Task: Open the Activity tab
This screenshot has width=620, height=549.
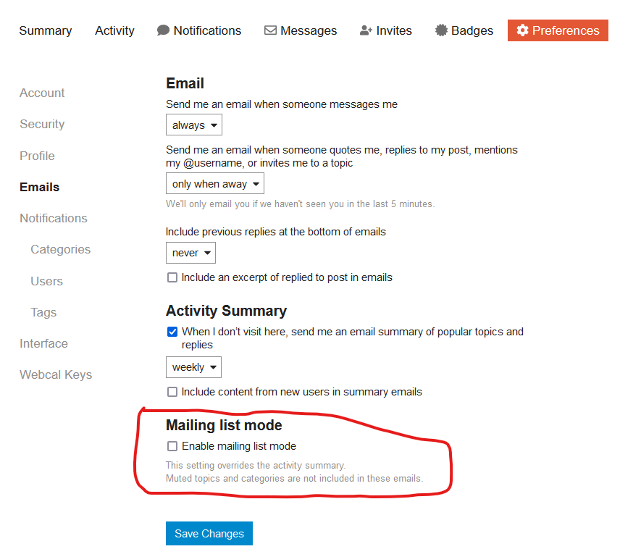Action: click(x=114, y=30)
